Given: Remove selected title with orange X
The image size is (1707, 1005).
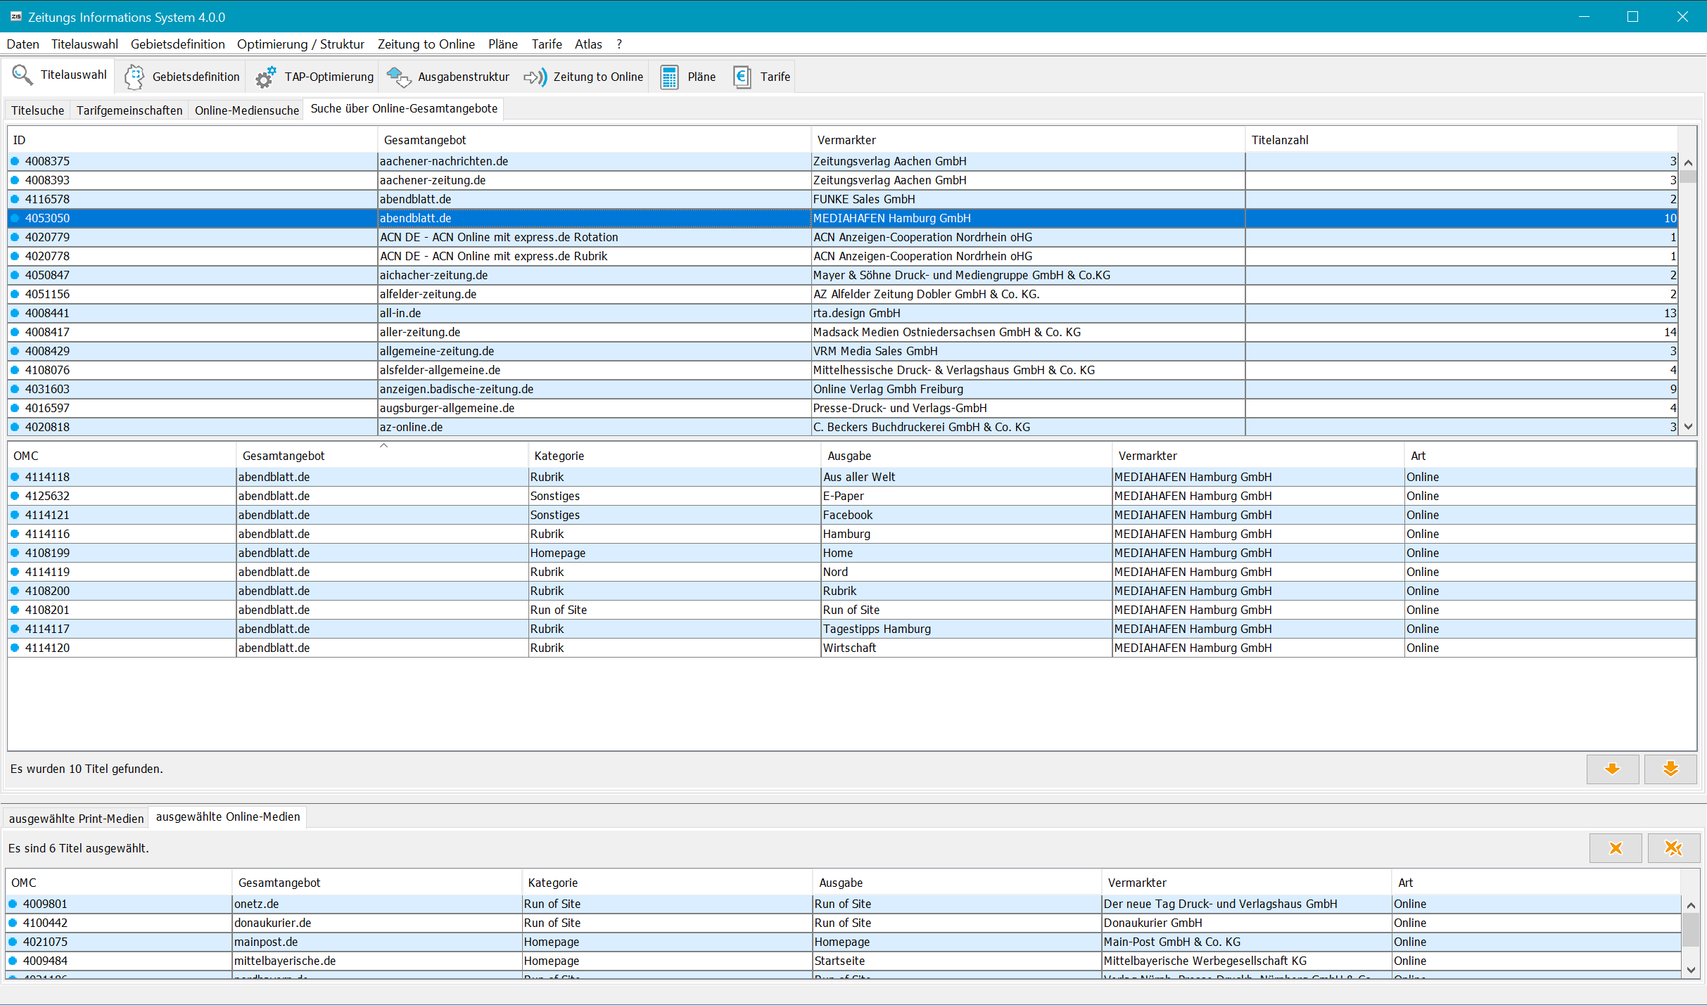Looking at the screenshot, I should click(1616, 848).
